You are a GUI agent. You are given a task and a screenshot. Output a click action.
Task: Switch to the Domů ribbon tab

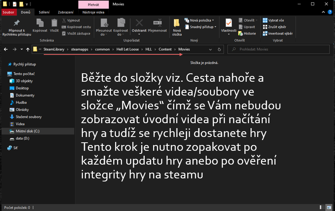(25, 12)
